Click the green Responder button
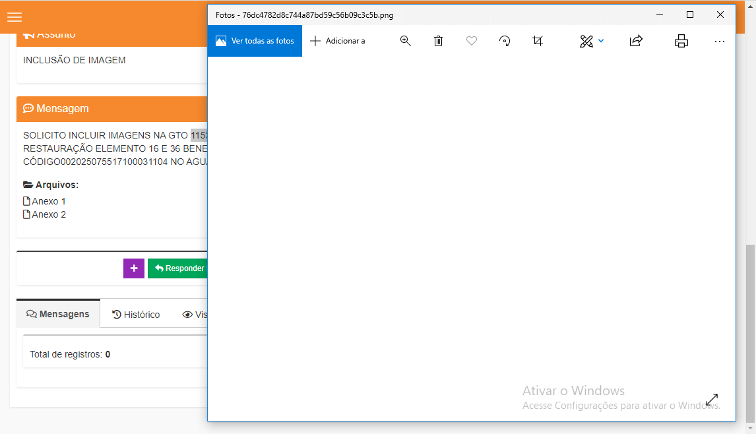 point(178,268)
